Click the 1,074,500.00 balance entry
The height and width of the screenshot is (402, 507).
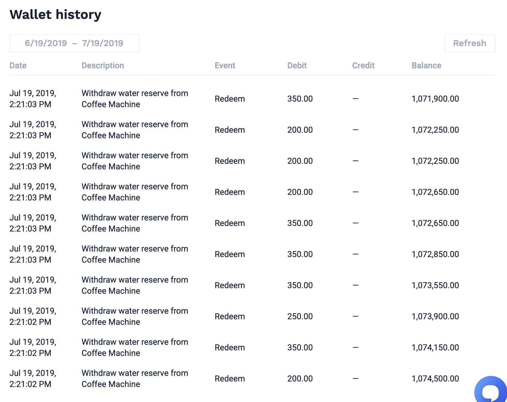tap(435, 379)
